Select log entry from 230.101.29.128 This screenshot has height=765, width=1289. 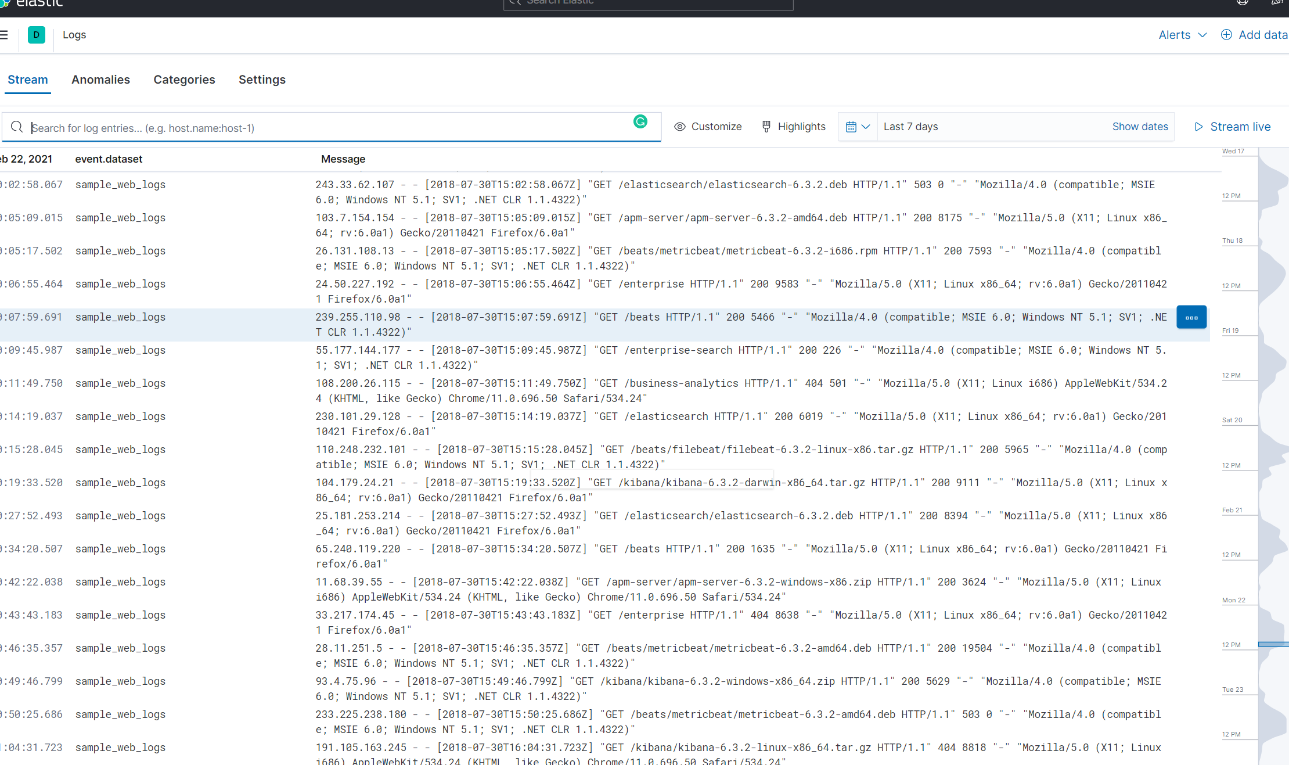[x=605, y=424]
